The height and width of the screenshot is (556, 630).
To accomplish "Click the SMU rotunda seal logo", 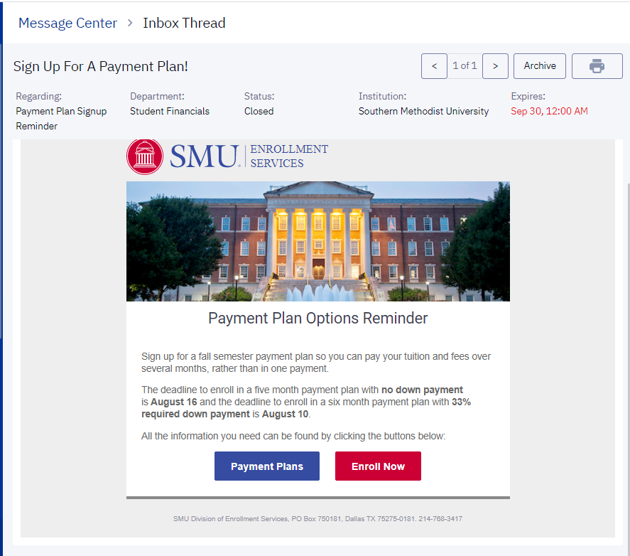I will click(x=145, y=156).
